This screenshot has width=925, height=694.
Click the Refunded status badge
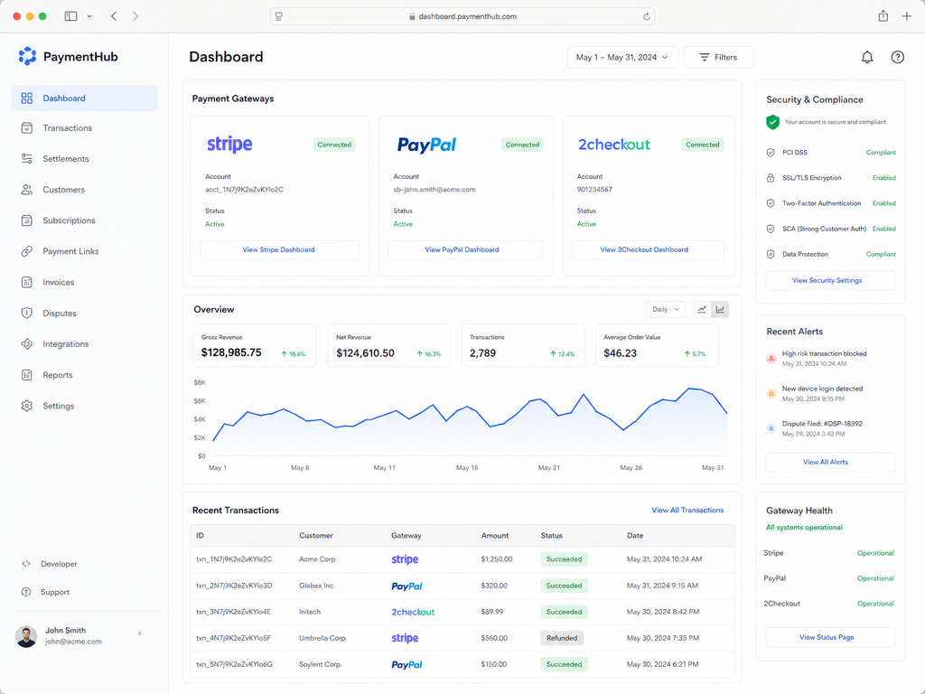click(x=562, y=638)
